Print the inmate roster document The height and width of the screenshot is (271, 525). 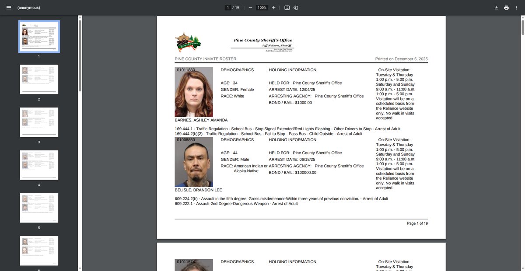[x=506, y=7]
